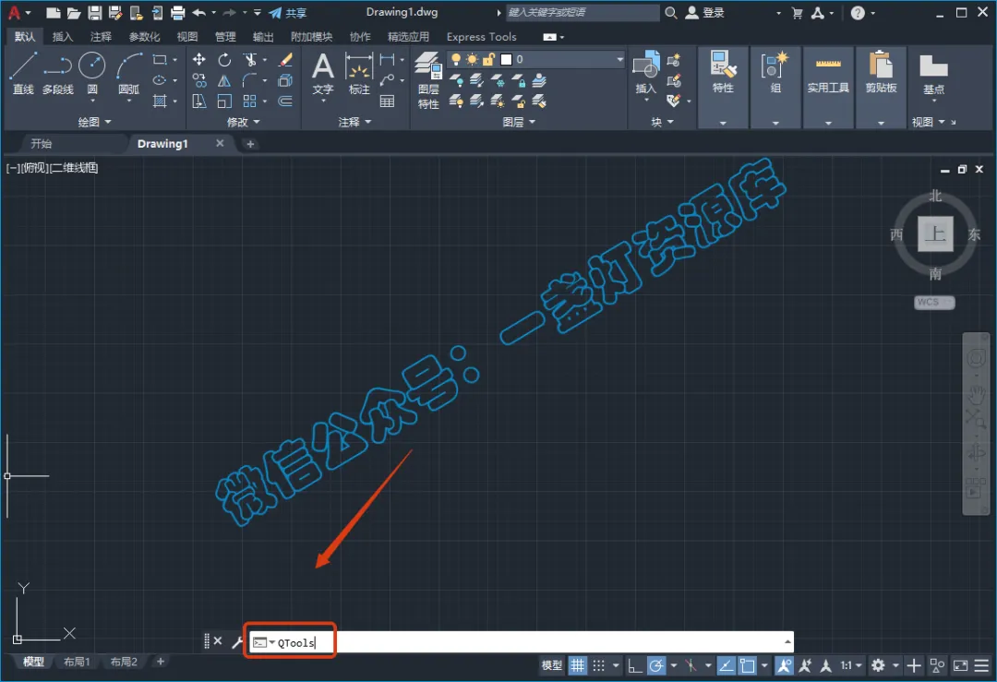Toggle object snap tracking in status bar
Screen dimensions: 997x682
(x=726, y=665)
